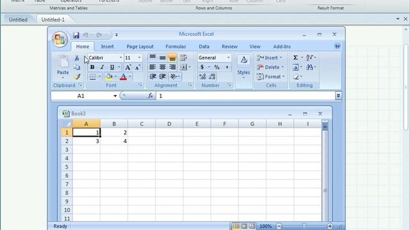This screenshot has height=230, width=410.
Task: Toggle Wrap Text
Action: [183, 57]
